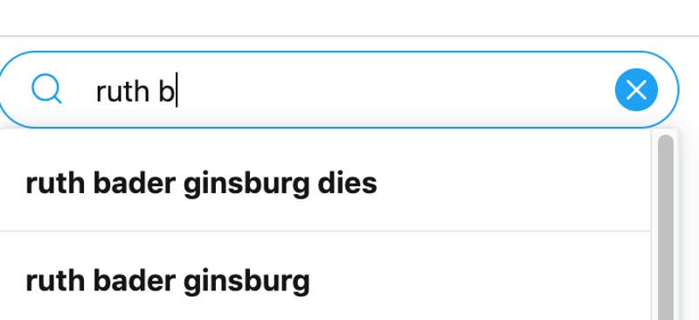The height and width of the screenshot is (320, 699).
Task: Tap the blue circular clear button
Action: (x=636, y=90)
